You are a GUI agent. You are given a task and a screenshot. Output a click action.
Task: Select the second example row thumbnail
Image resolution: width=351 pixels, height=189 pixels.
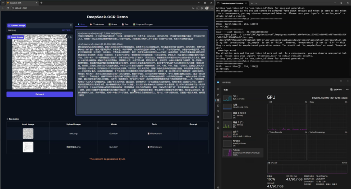[28, 147]
